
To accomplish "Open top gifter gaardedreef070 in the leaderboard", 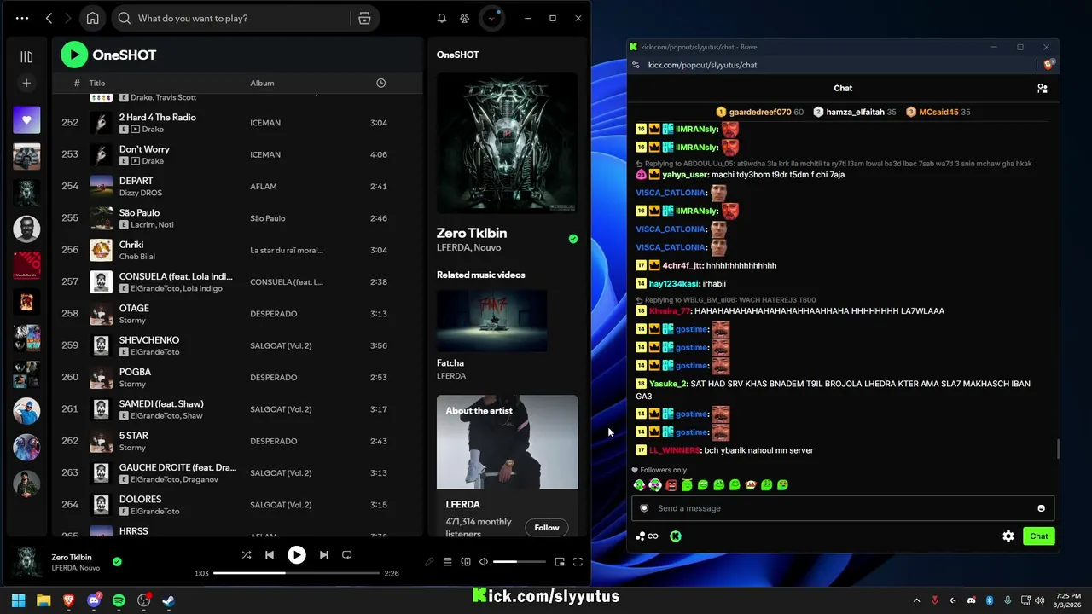I will pyautogui.click(x=759, y=112).
